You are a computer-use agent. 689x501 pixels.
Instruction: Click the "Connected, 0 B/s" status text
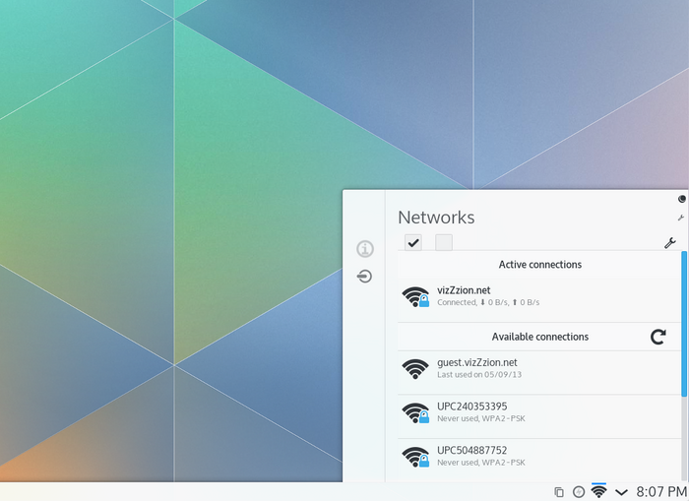pyautogui.click(x=488, y=302)
